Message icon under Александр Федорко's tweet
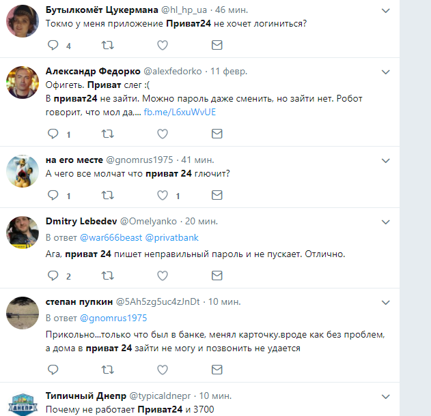This screenshot has width=431, height=416. [x=217, y=134]
